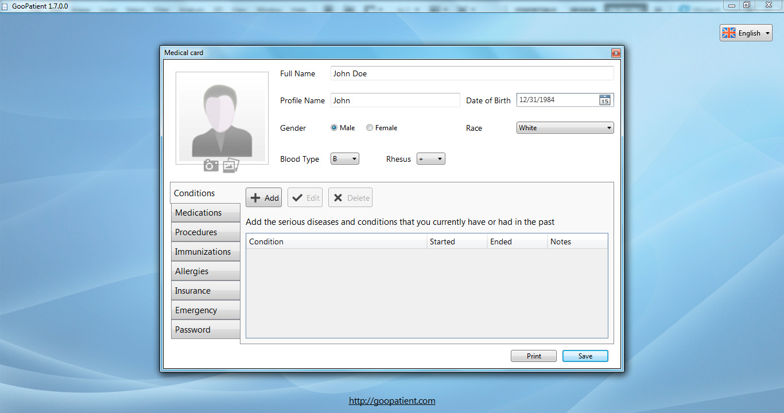The image size is (784, 413).
Task: Select the Female gender radio button
Action: coord(370,128)
